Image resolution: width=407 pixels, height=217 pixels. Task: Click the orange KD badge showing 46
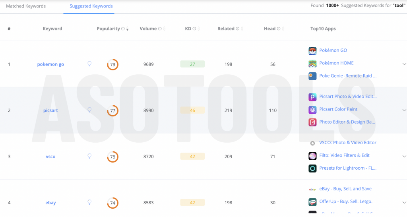tap(192, 110)
